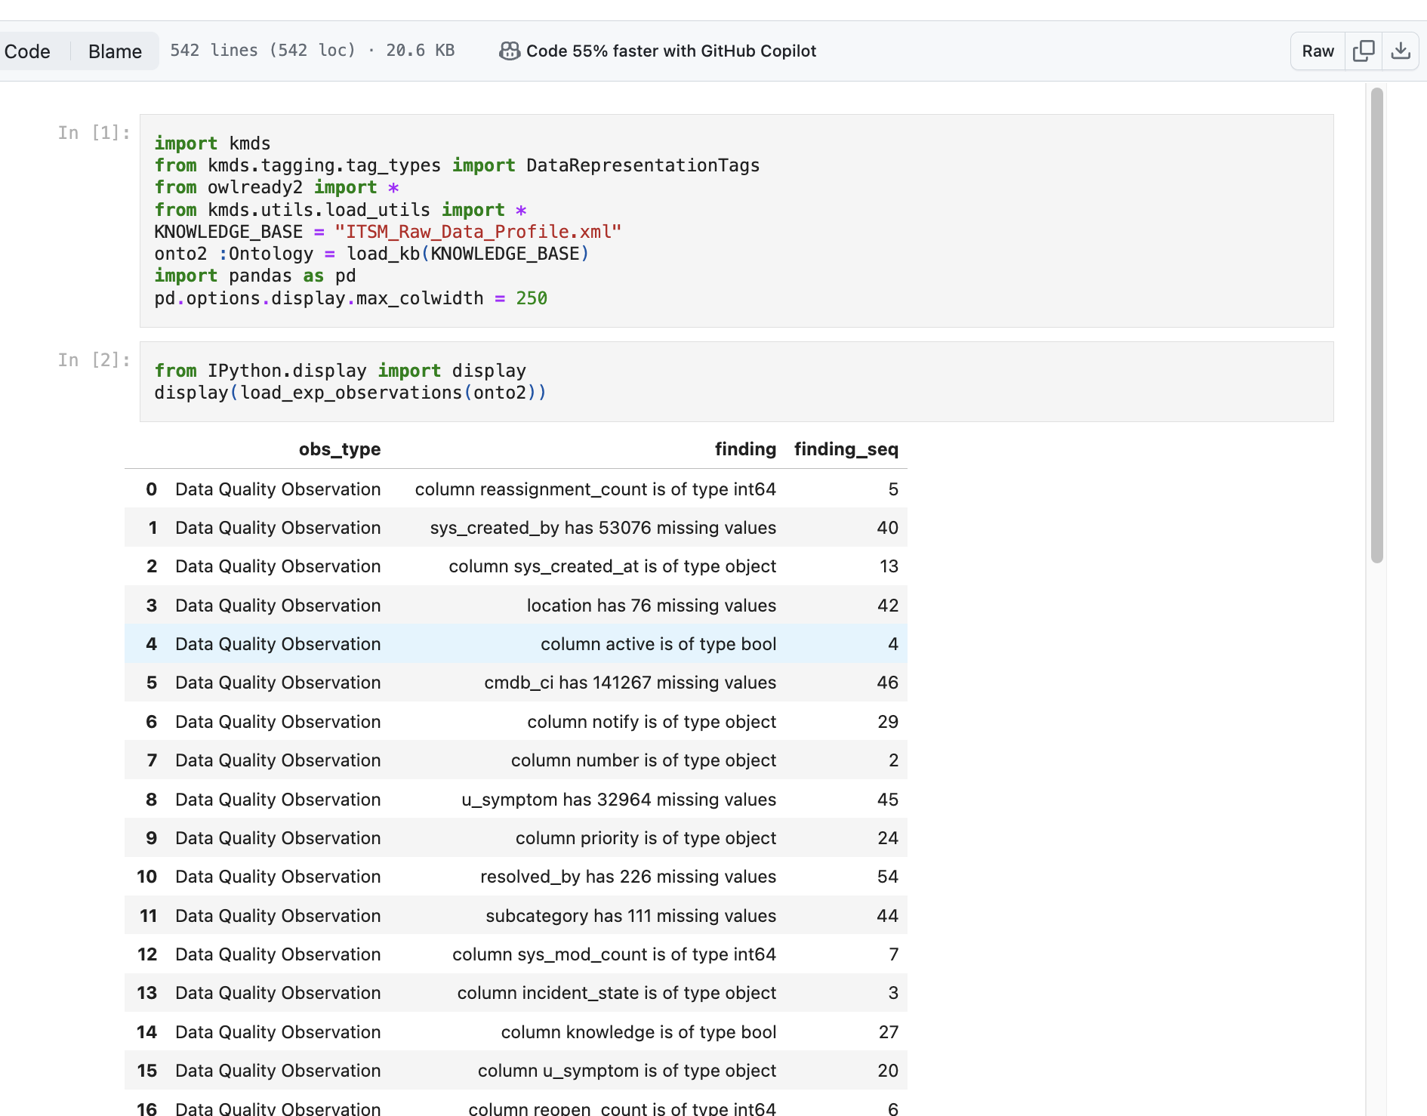
Task: Click finding_seq value 27
Action: pyautogui.click(x=888, y=1032)
